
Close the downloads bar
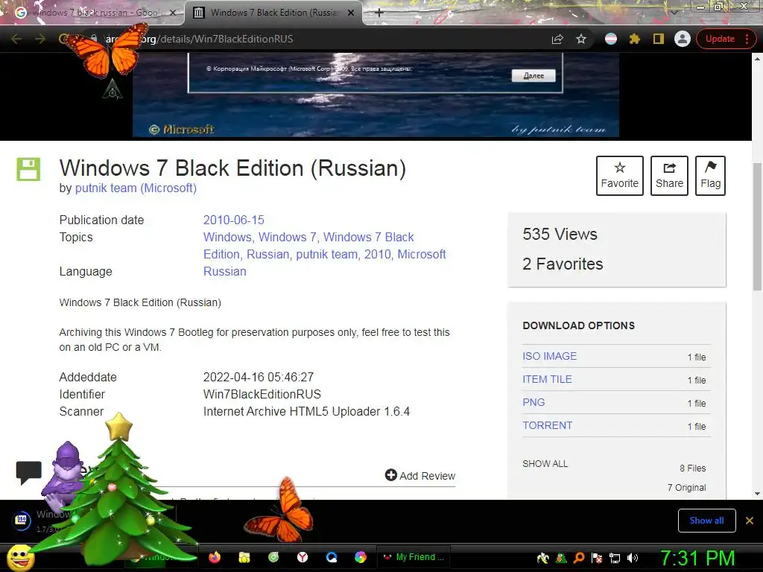coord(750,521)
